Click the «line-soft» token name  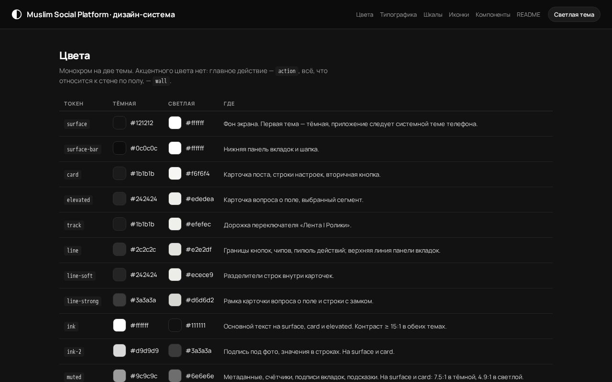pyautogui.click(x=80, y=276)
